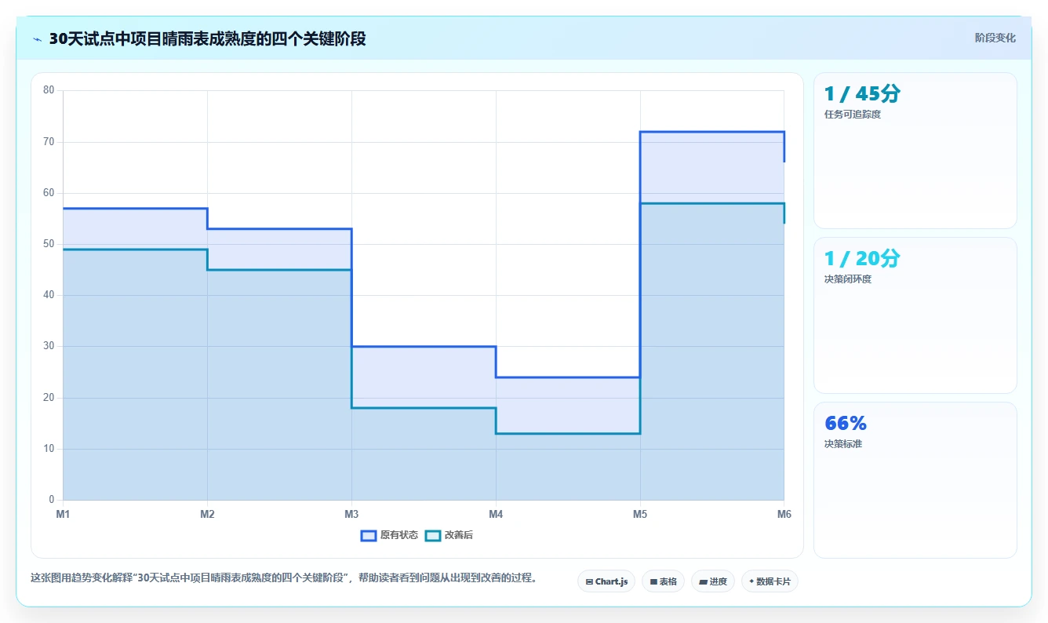This screenshot has width=1048, height=623.
Task: Click the description text below the chart
Action: (284, 578)
